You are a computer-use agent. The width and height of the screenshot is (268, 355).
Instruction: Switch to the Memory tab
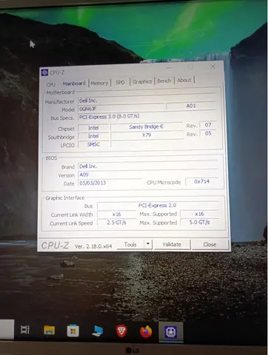tap(99, 83)
